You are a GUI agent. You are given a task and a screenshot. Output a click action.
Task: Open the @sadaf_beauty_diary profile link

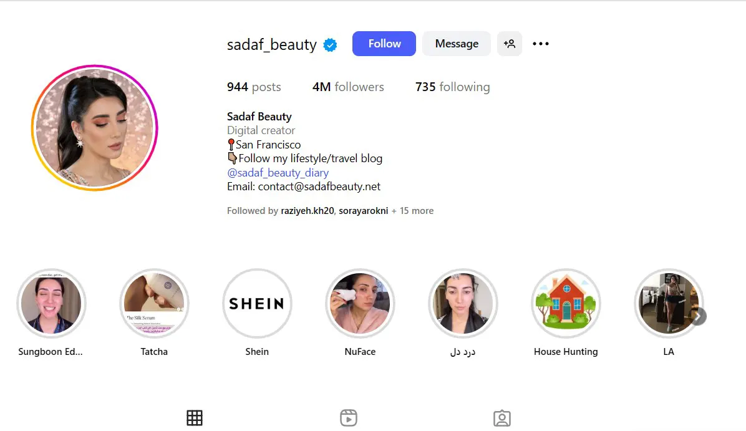[x=278, y=173]
